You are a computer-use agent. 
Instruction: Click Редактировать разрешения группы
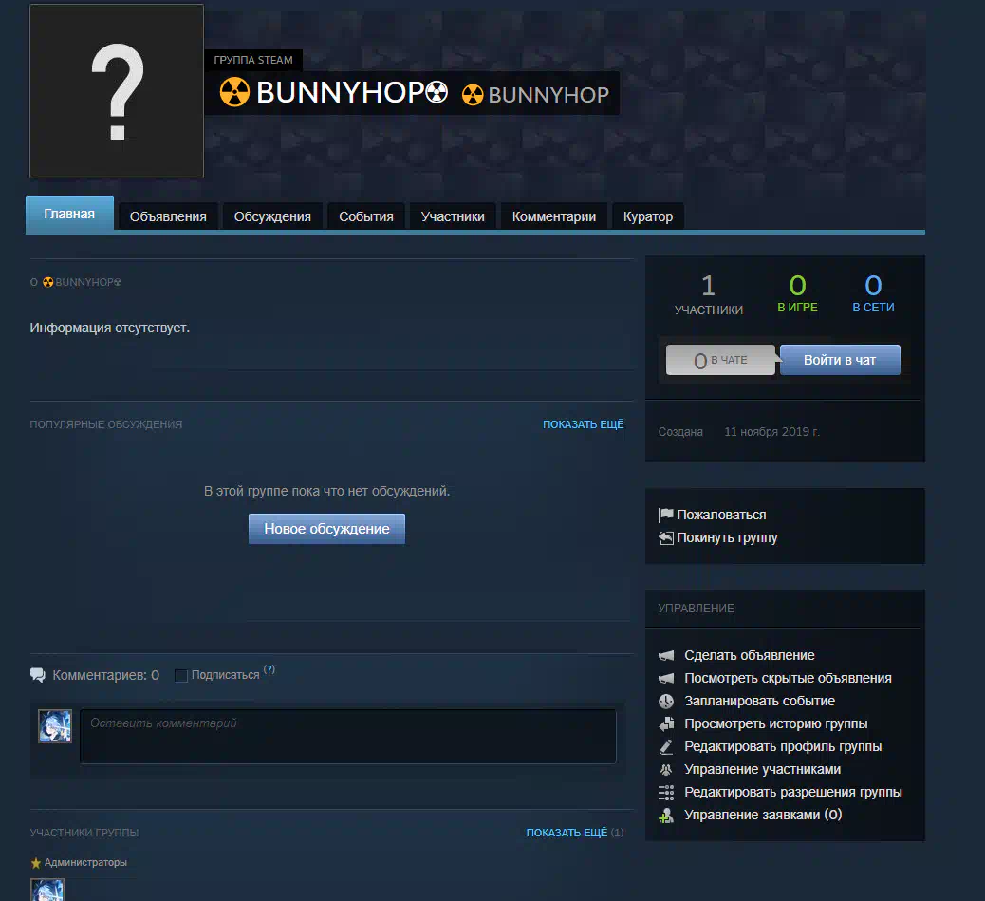[x=792, y=793]
